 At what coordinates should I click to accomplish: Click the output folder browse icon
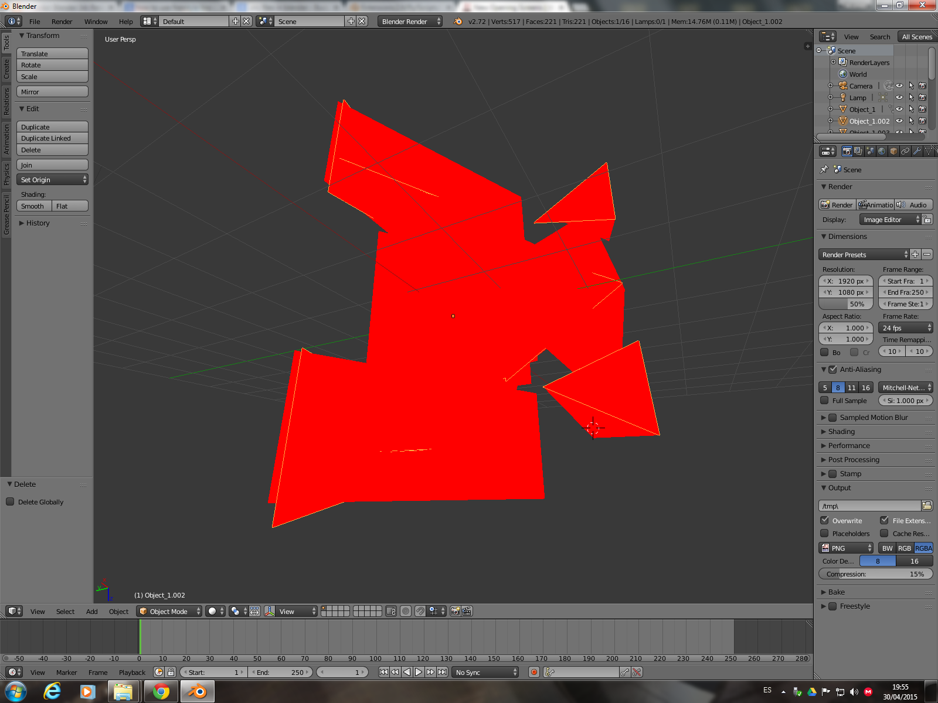point(927,506)
